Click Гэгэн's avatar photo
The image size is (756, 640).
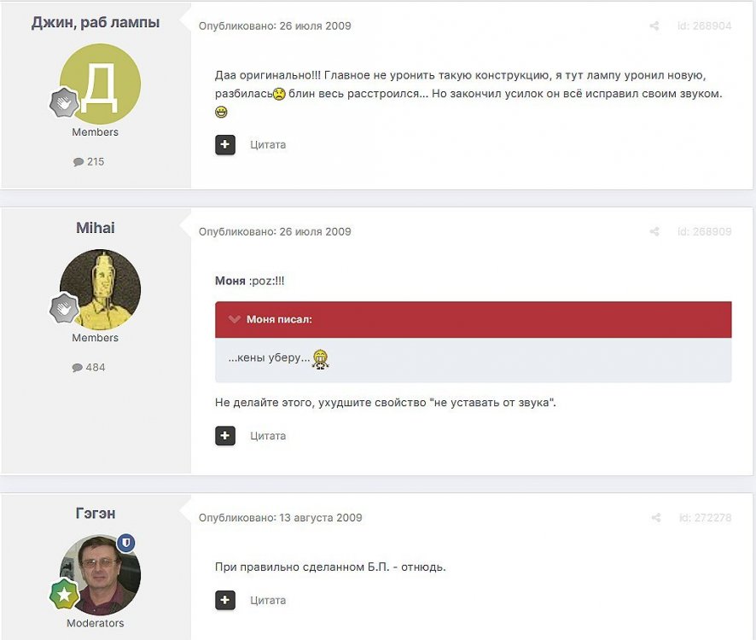(101, 575)
